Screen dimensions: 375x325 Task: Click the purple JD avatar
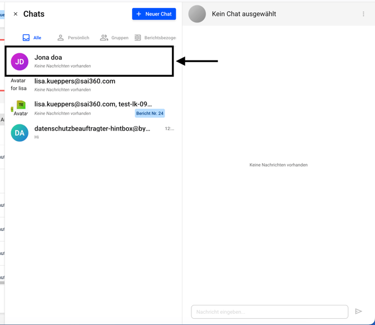tap(20, 62)
